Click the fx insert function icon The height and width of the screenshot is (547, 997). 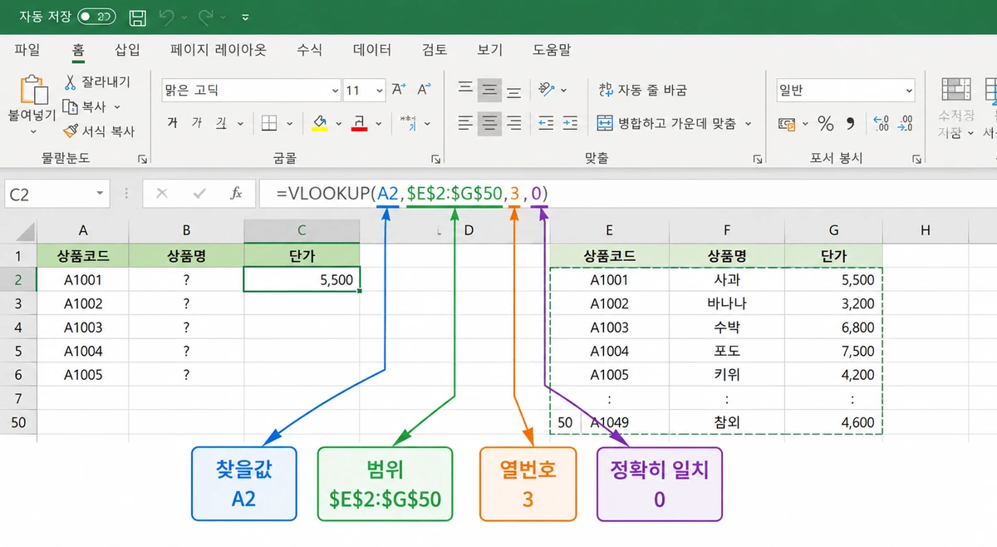tap(236, 194)
